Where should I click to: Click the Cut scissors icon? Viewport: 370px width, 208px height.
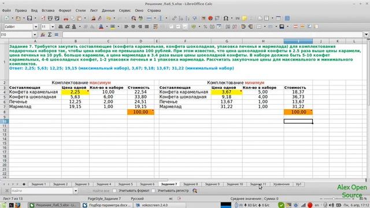(x=66, y=18)
